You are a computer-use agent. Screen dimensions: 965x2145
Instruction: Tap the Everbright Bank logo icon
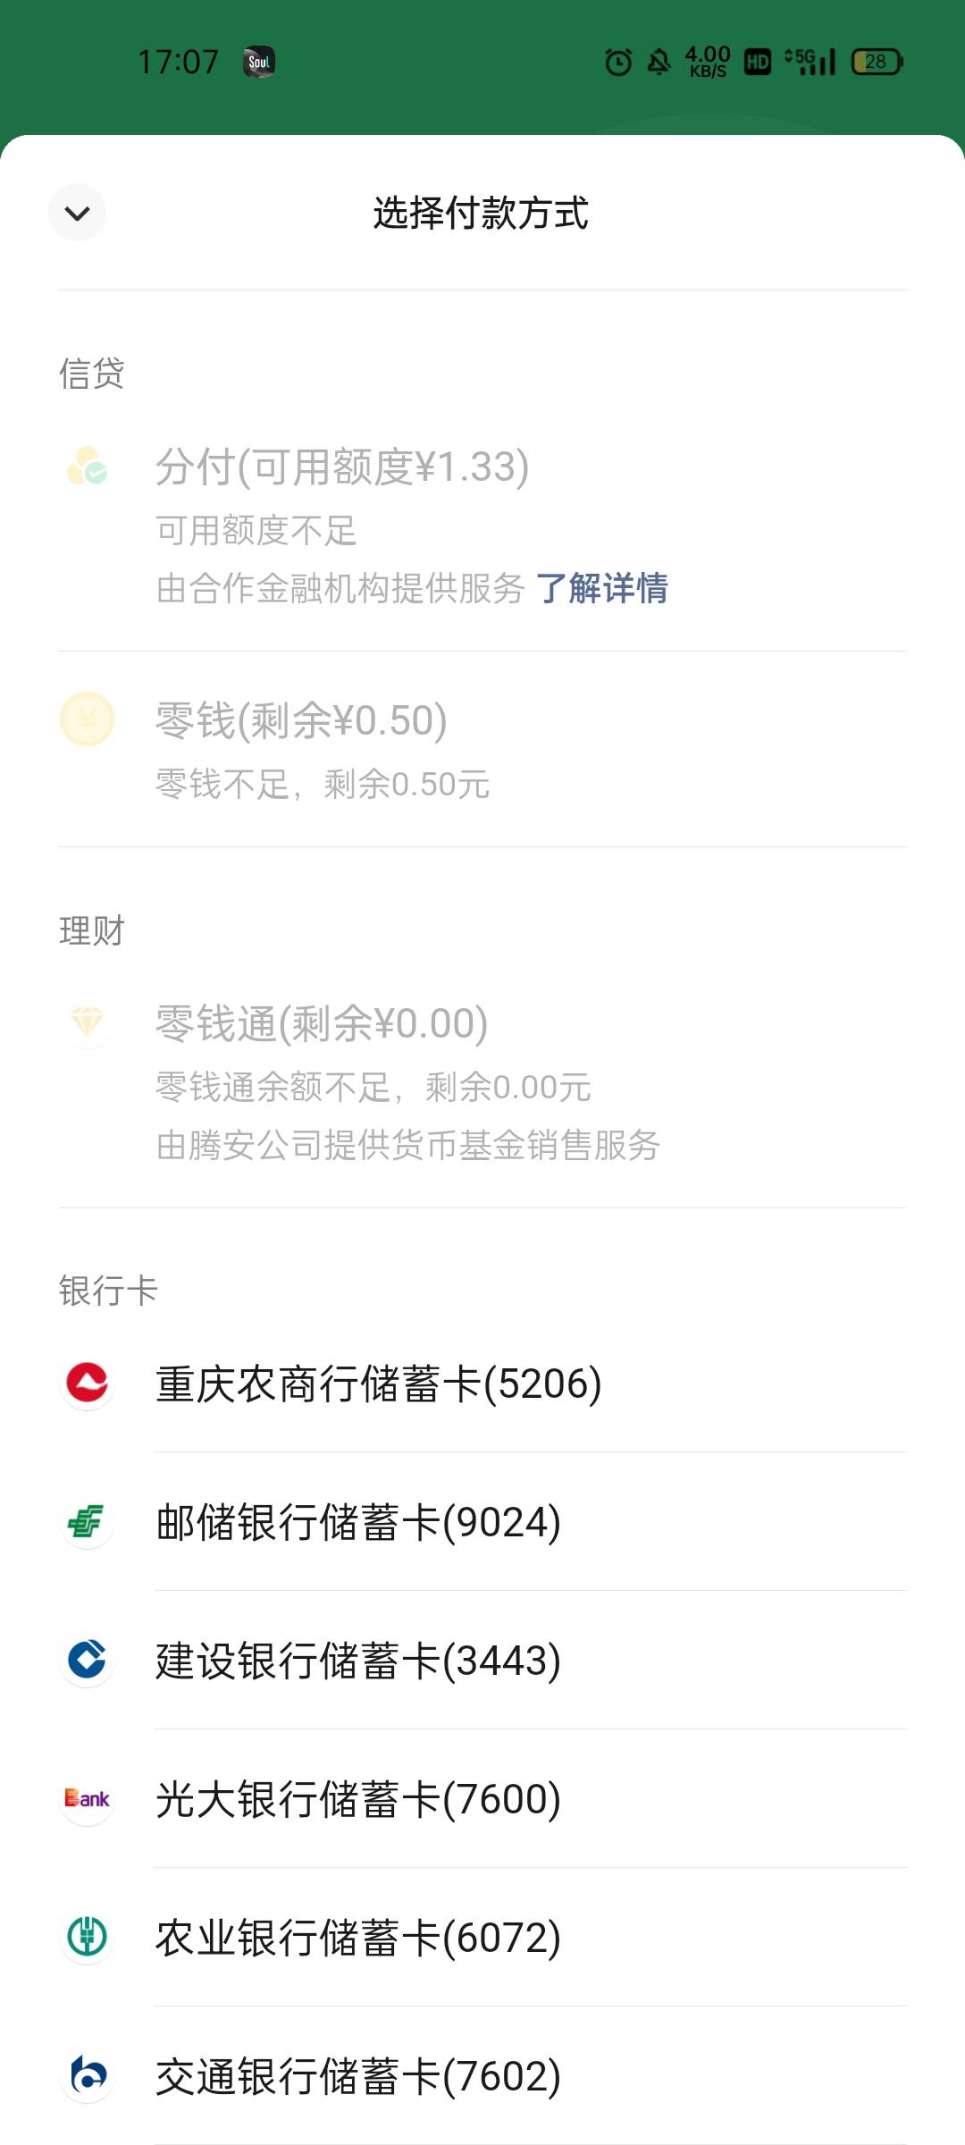tap(87, 1798)
